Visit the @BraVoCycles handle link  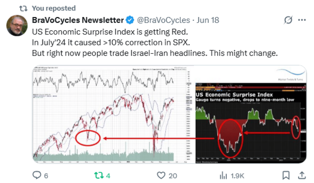[x=163, y=20]
